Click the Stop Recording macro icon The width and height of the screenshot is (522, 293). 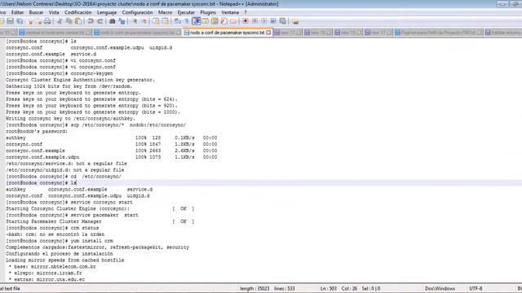click(x=254, y=21)
